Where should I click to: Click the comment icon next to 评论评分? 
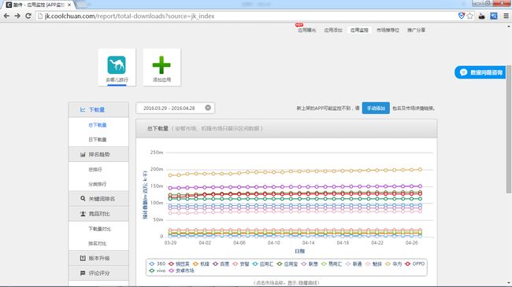point(83,273)
